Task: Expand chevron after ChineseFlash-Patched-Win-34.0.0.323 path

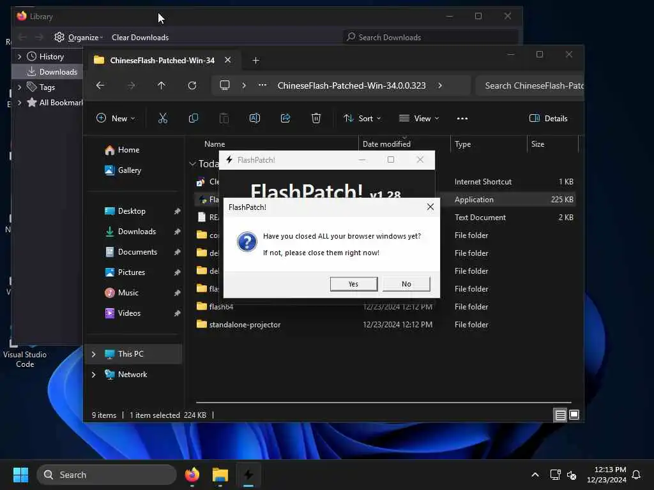Action: 440,85
